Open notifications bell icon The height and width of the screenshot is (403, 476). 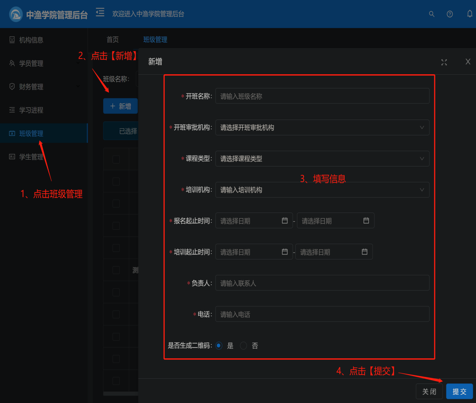(470, 14)
